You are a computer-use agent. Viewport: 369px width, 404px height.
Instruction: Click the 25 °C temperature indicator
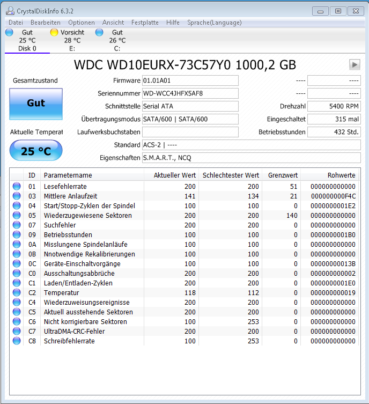point(36,150)
